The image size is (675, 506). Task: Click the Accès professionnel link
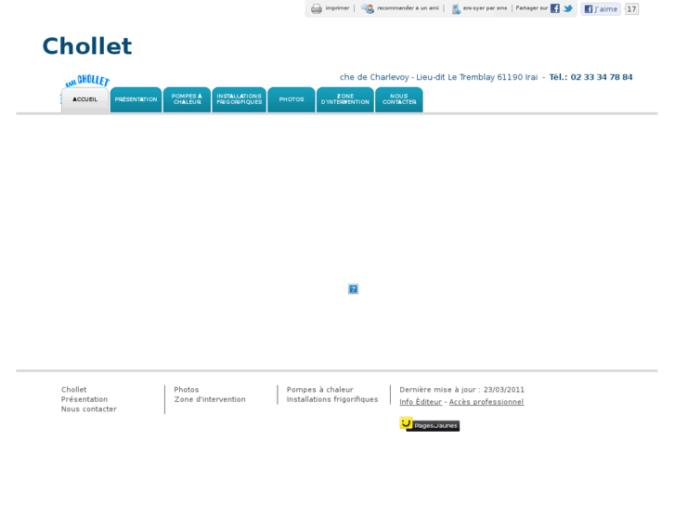pos(487,402)
